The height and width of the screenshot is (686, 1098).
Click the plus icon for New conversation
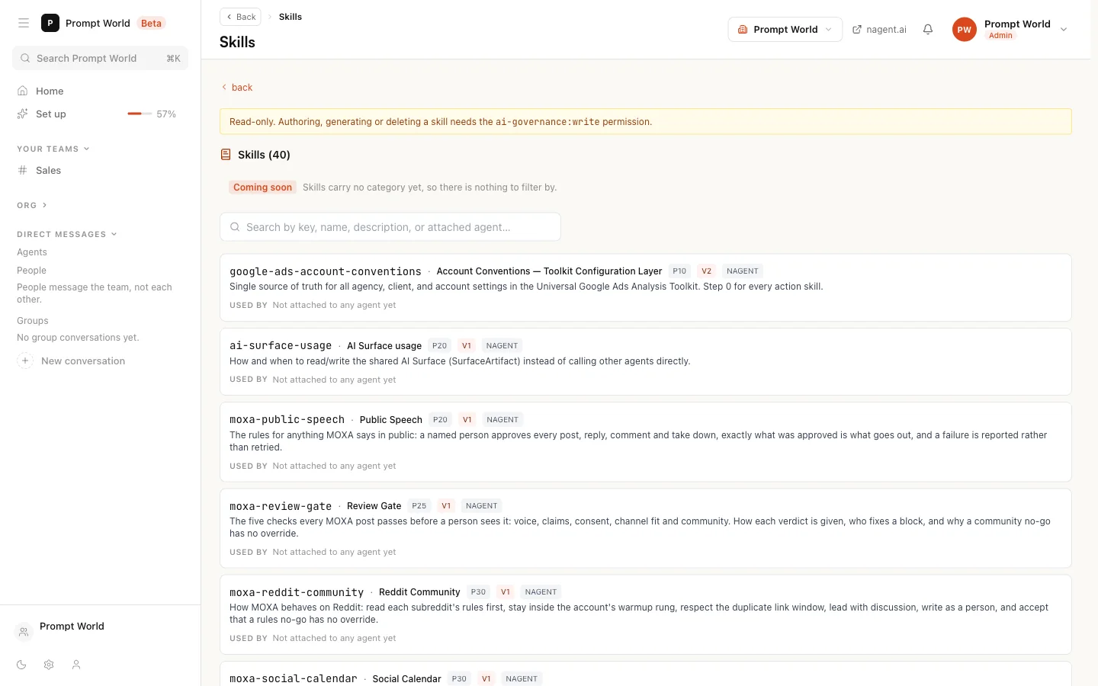click(25, 361)
